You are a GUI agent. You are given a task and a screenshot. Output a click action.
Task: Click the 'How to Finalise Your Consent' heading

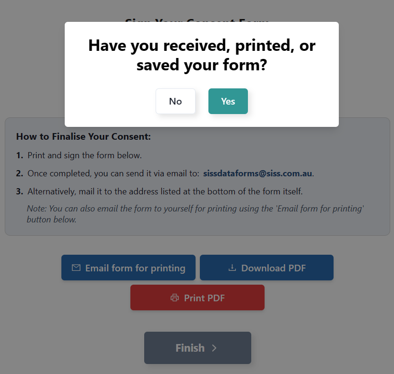click(83, 137)
